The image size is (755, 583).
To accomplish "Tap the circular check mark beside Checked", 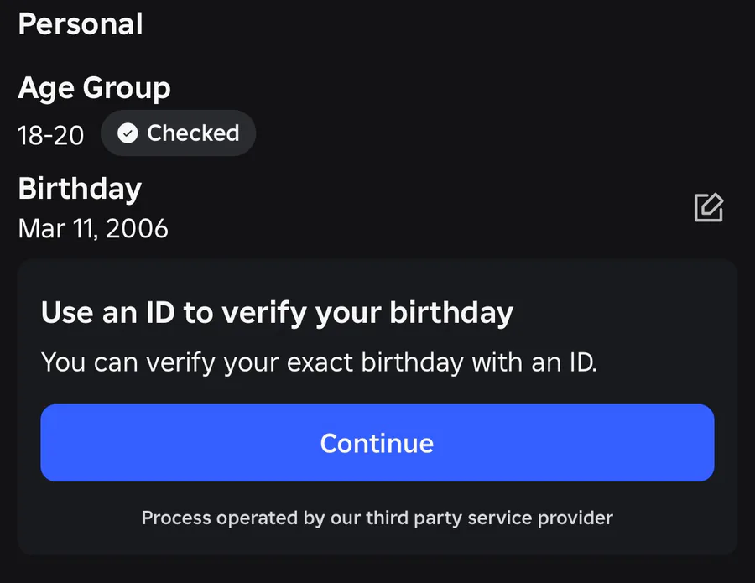I will tap(128, 133).
